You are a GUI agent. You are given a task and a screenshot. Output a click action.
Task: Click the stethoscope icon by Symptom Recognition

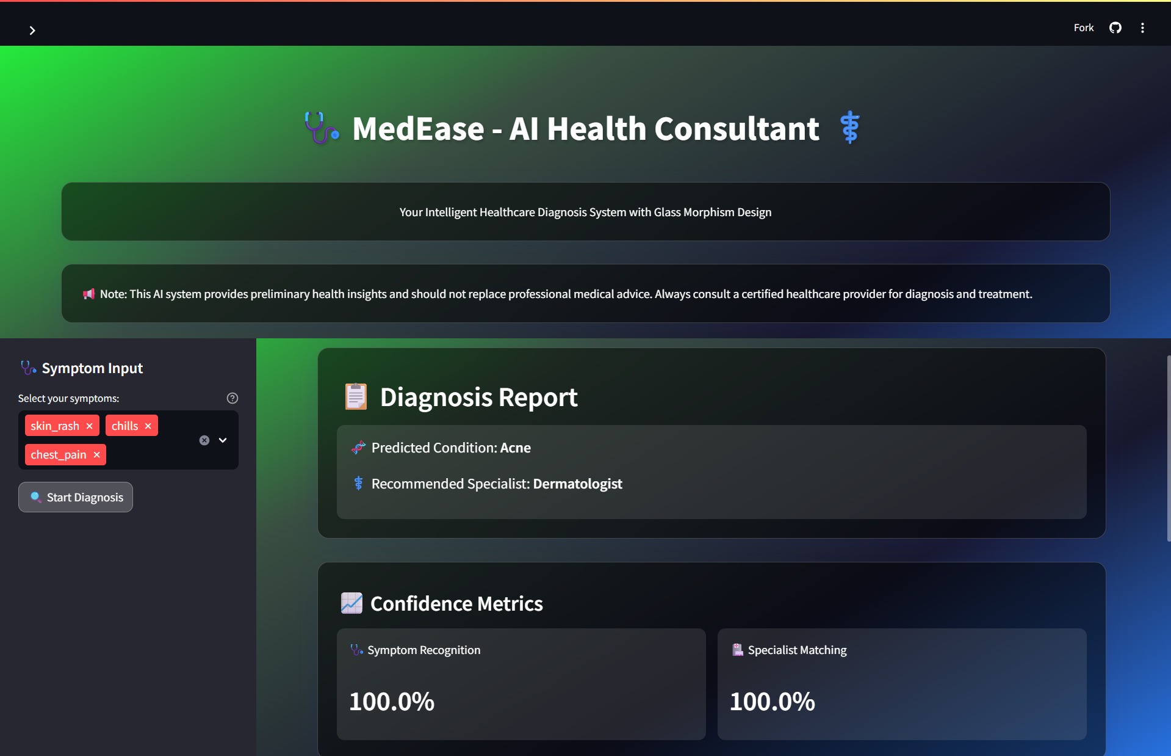[x=356, y=650]
